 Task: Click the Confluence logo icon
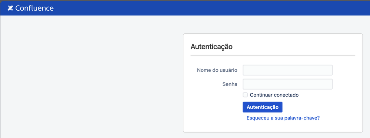pos(10,8)
